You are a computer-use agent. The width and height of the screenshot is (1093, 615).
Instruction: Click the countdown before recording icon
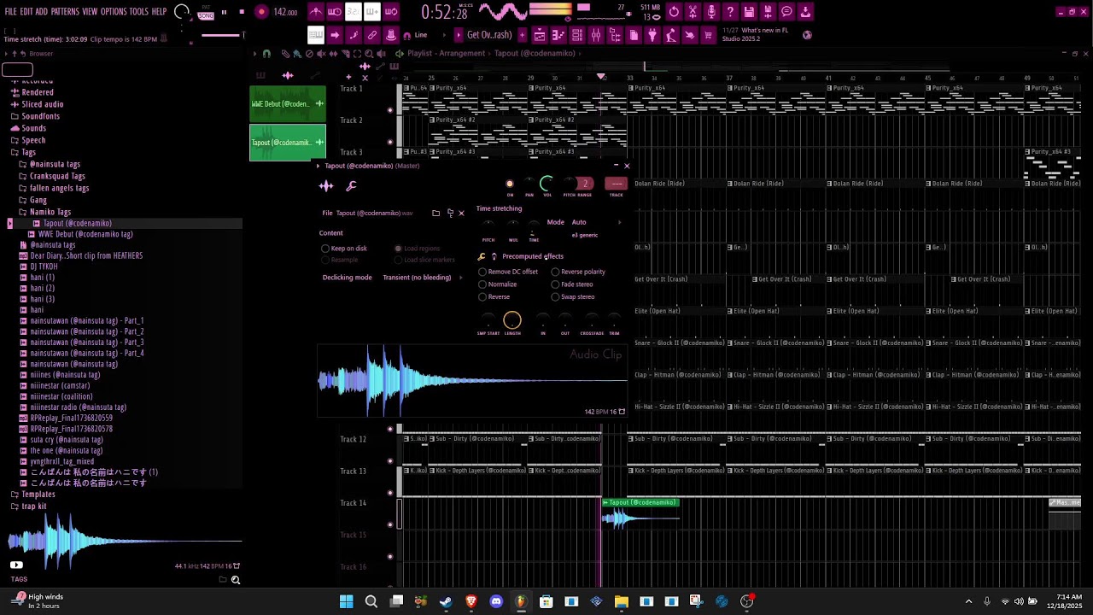[x=354, y=12]
